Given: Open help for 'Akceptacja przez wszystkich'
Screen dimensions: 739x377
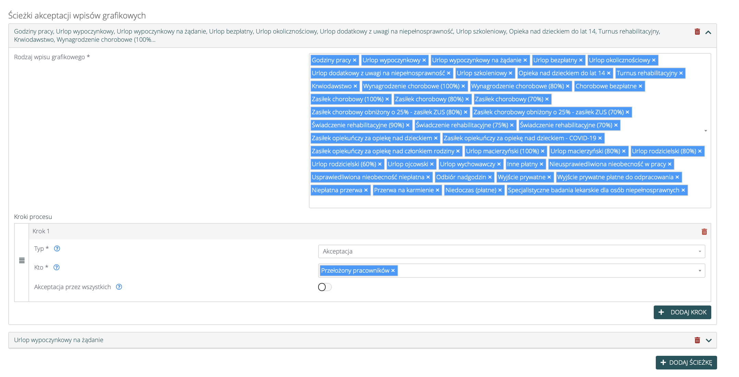Looking at the screenshot, I should click(x=119, y=287).
